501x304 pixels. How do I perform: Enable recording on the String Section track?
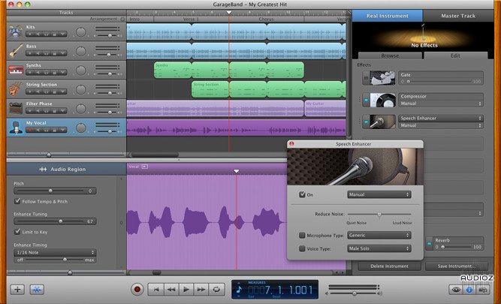point(30,92)
